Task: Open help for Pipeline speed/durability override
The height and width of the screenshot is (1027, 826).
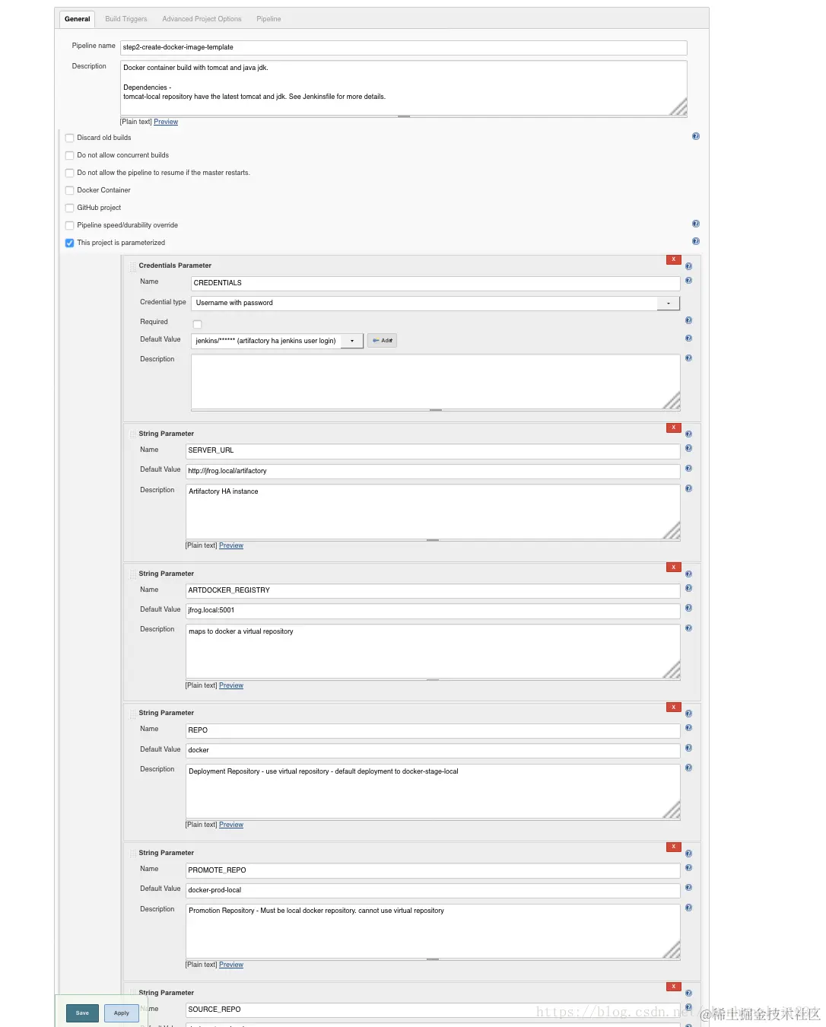Action: [695, 224]
